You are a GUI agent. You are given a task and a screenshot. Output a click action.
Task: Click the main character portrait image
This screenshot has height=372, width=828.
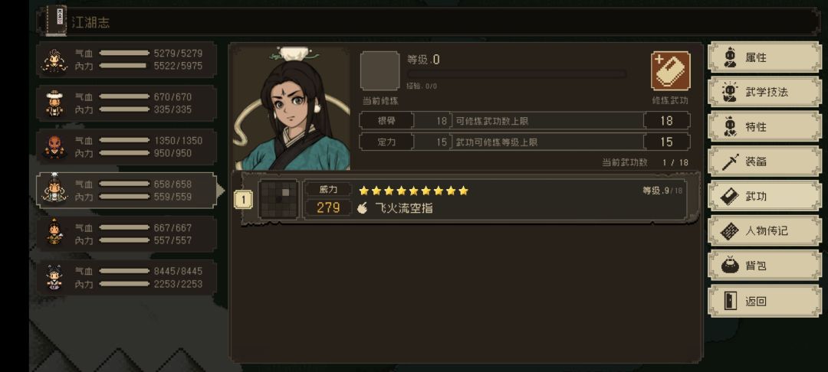[x=291, y=109]
